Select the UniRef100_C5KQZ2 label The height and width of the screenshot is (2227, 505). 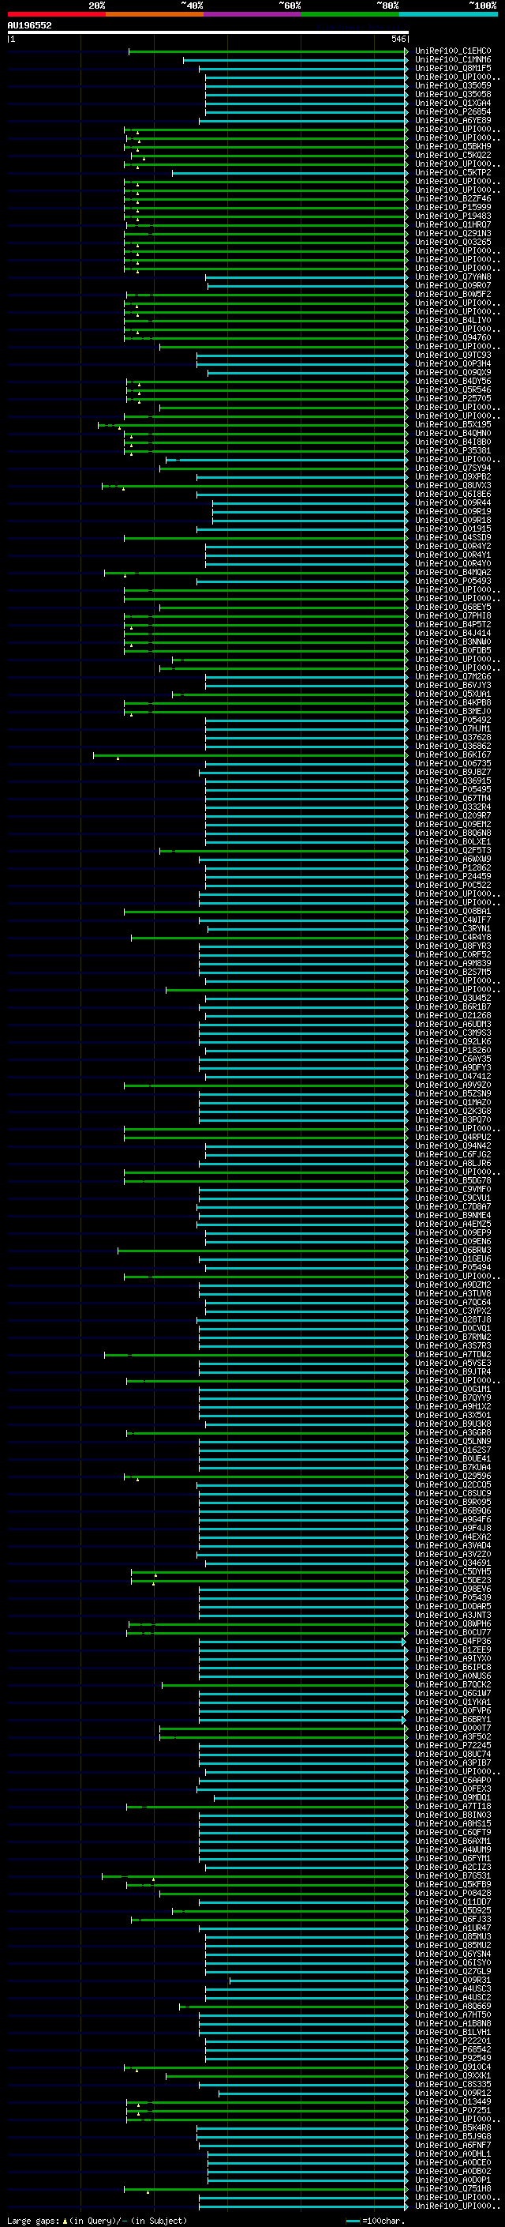pyautogui.click(x=453, y=155)
